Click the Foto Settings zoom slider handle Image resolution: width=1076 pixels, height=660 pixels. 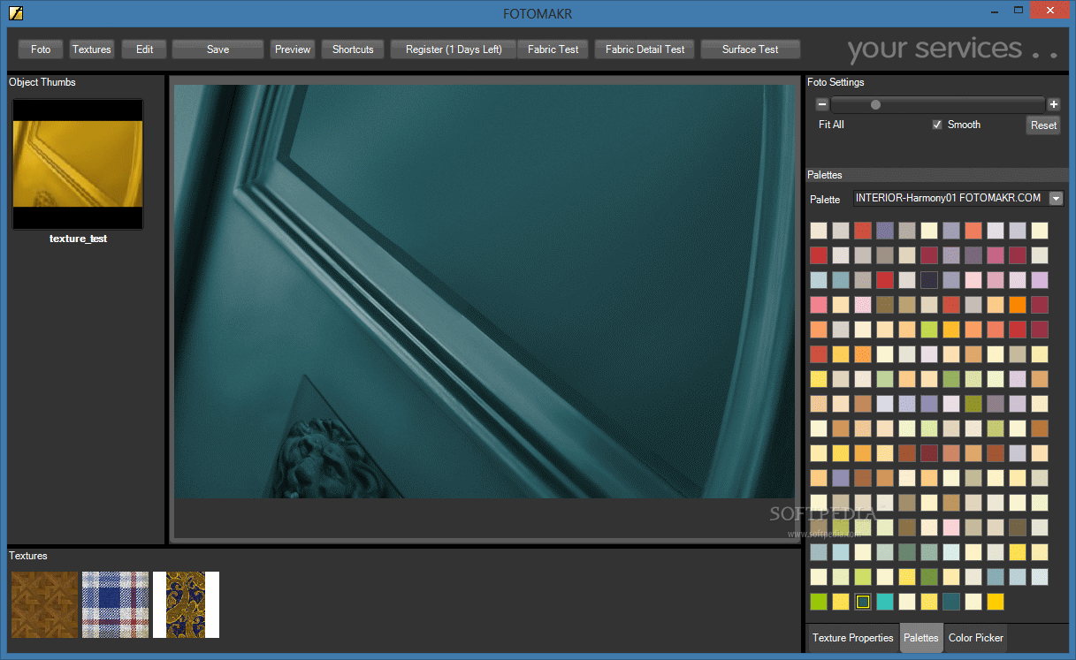click(x=875, y=104)
